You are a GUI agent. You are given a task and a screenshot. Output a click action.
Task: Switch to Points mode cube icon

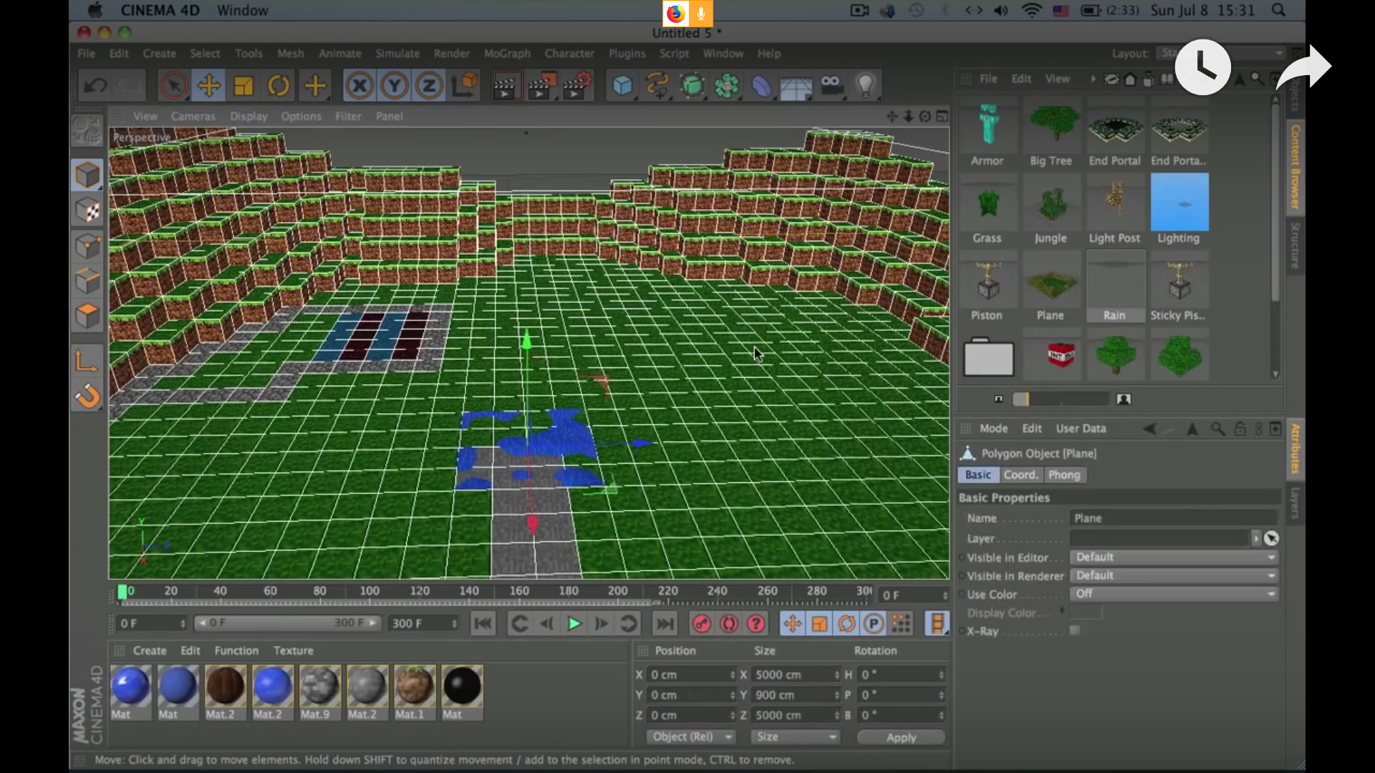click(x=87, y=245)
